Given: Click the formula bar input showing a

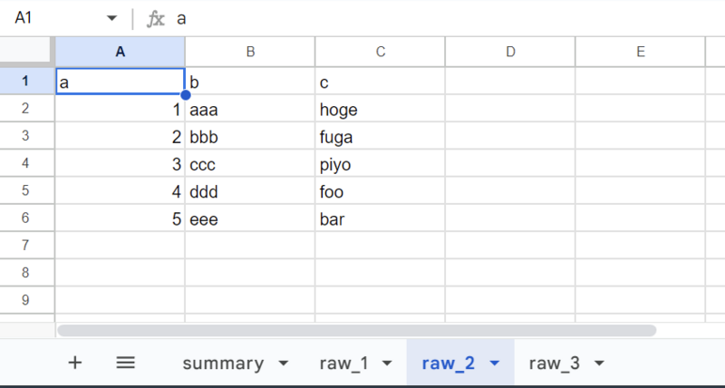Looking at the screenshot, I should tap(449, 18).
